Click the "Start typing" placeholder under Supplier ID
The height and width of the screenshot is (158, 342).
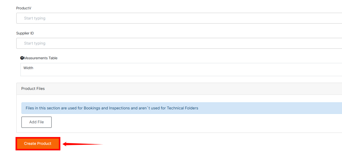coord(35,43)
